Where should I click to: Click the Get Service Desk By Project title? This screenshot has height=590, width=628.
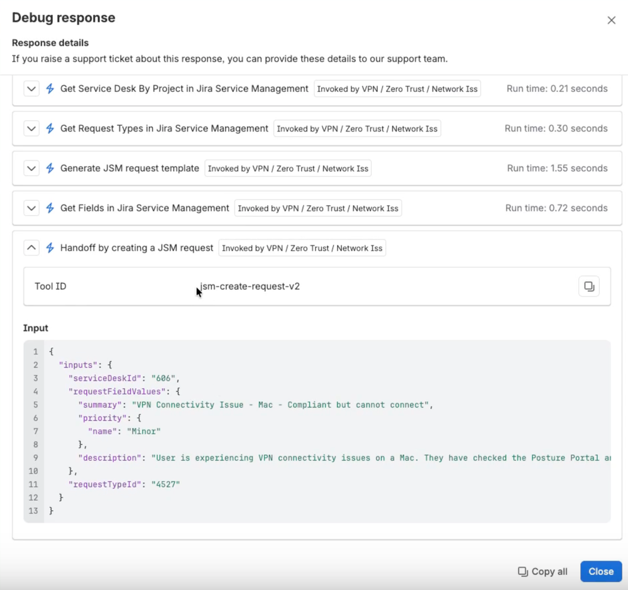(184, 89)
